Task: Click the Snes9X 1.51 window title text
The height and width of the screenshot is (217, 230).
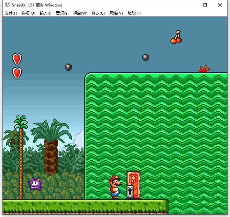Action: tap(37, 5)
